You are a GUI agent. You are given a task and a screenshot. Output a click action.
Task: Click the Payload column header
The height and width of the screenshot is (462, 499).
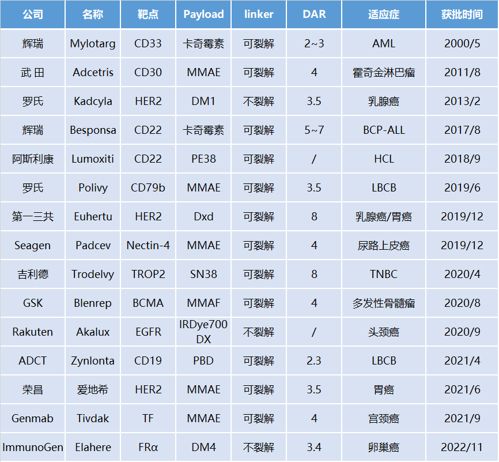tap(203, 14)
